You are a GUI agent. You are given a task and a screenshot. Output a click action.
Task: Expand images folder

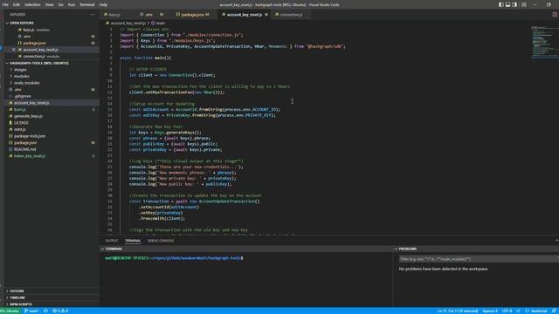20,70
